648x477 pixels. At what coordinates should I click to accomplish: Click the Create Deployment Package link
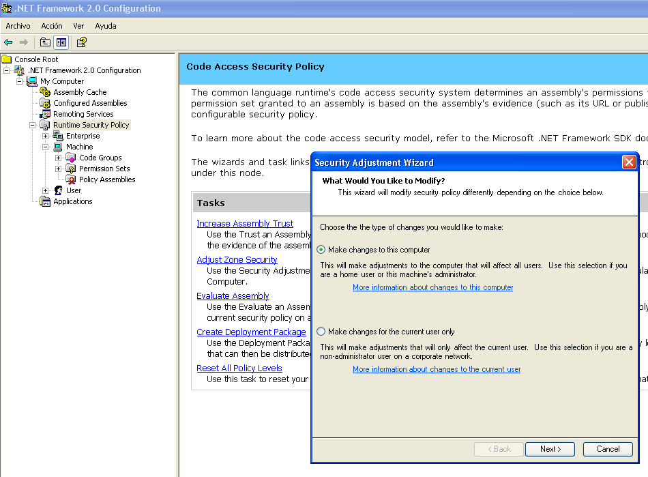[251, 332]
